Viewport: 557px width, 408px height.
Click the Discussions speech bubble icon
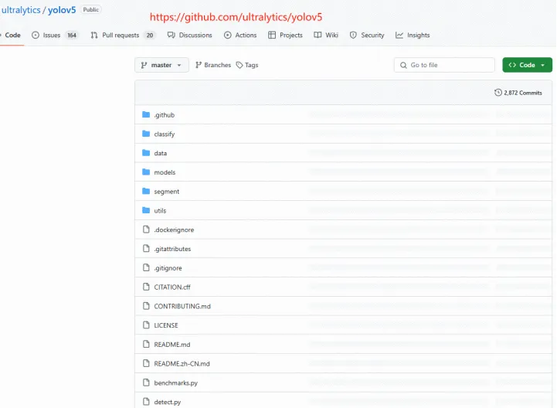172,35
